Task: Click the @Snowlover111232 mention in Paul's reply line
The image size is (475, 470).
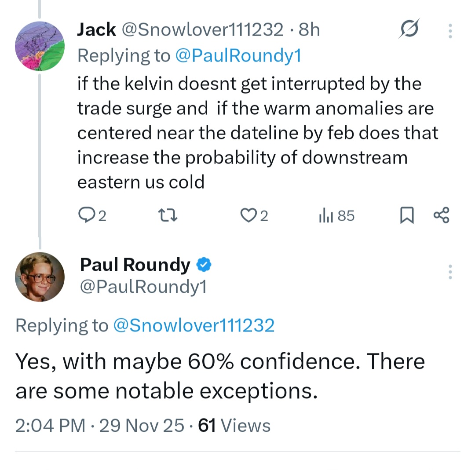Action: coord(194,325)
